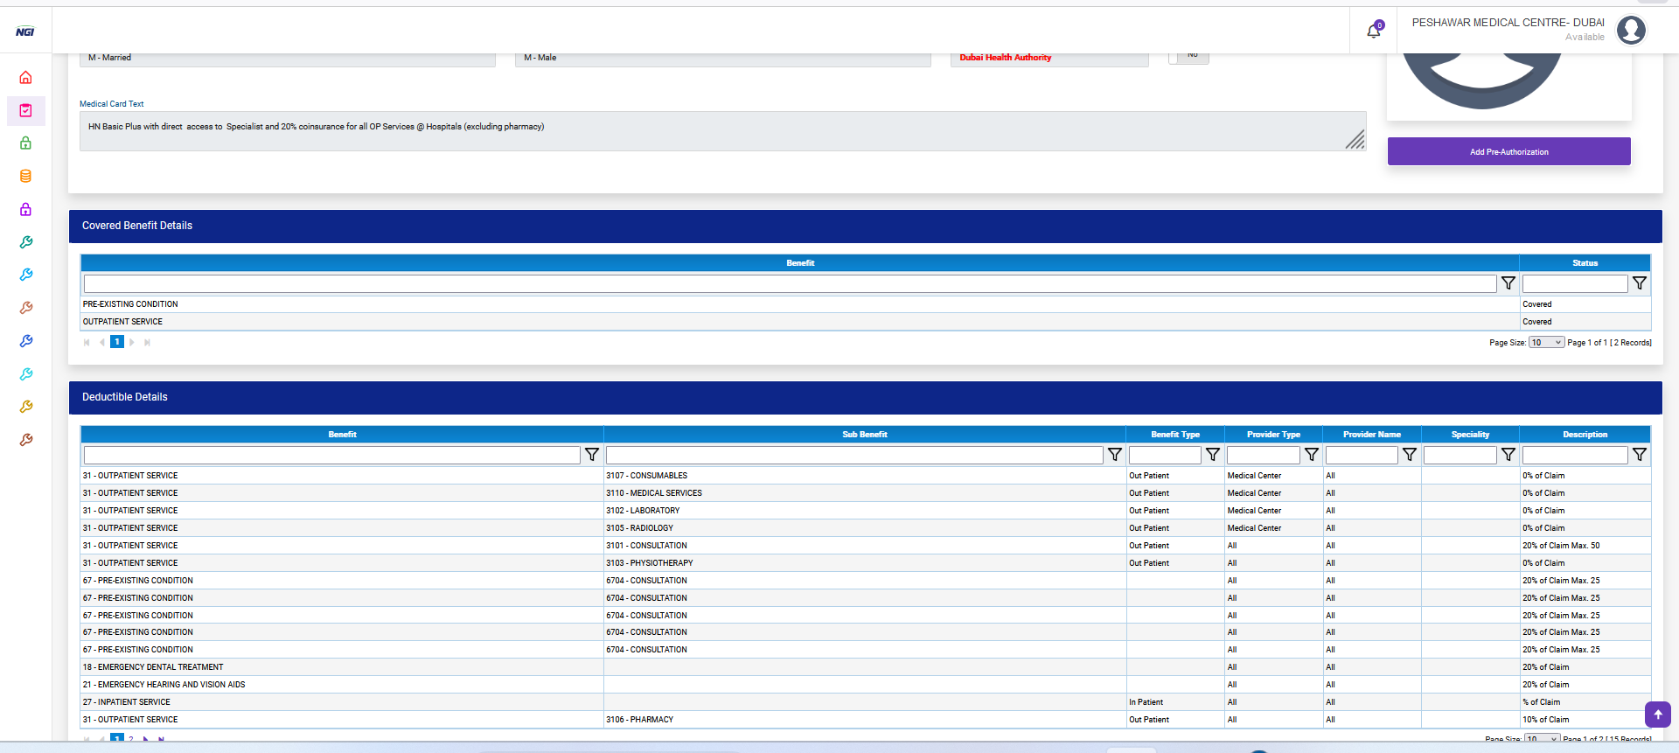Toggle the "No" switch near Dubai Health Authority
Viewport: 1679px width, 753px height.
[x=1188, y=57]
